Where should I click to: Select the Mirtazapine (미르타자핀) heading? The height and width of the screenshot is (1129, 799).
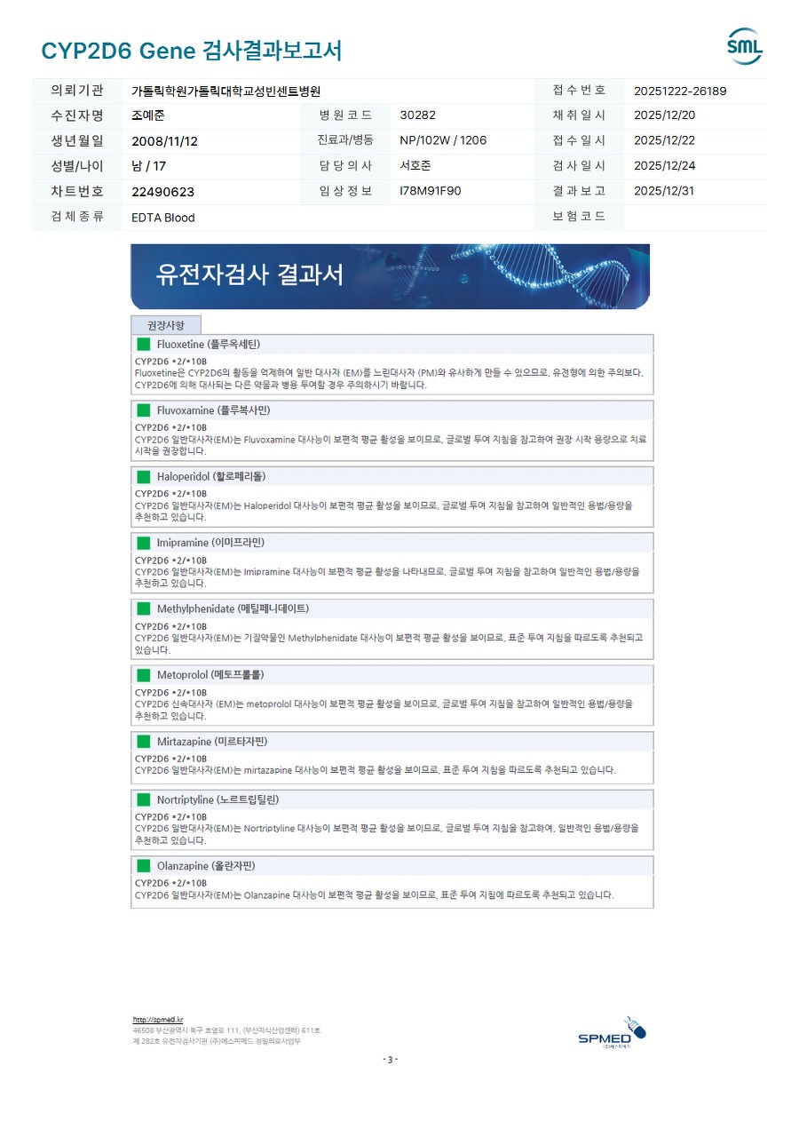pyautogui.click(x=212, y=742)
